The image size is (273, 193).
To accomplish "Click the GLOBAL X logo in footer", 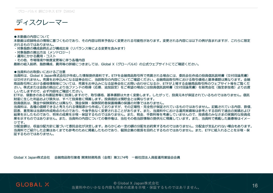I will tap(32, 185).
